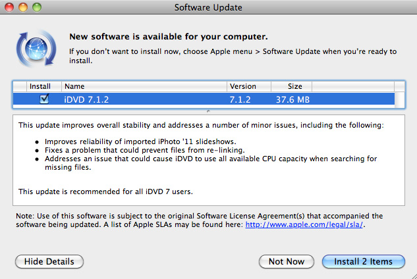
Task: Sort updates by Name column header
Action: (x=144, y=86)
